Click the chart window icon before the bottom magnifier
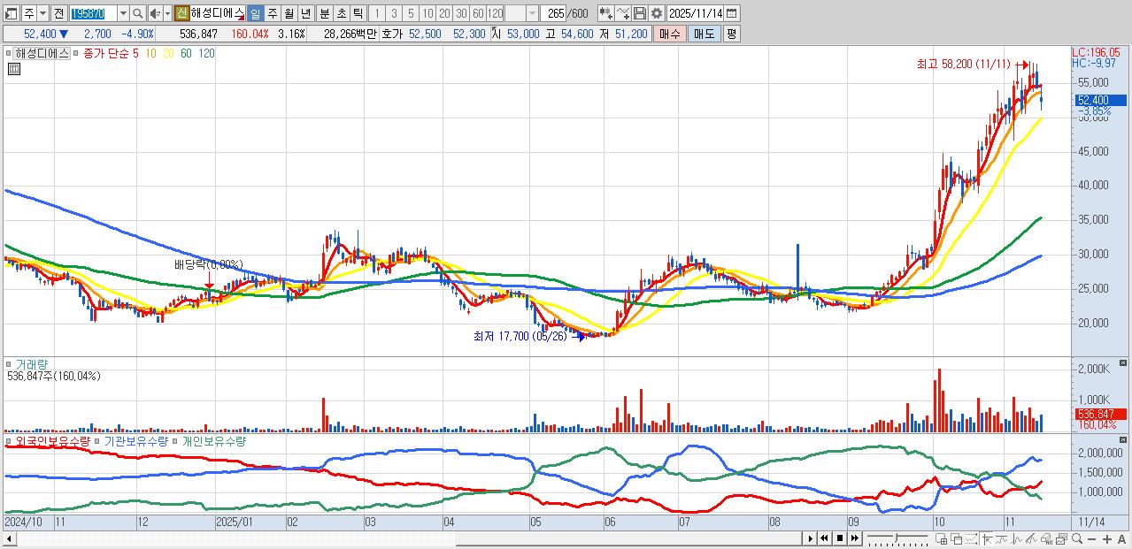 click(x=1061, y=539)
